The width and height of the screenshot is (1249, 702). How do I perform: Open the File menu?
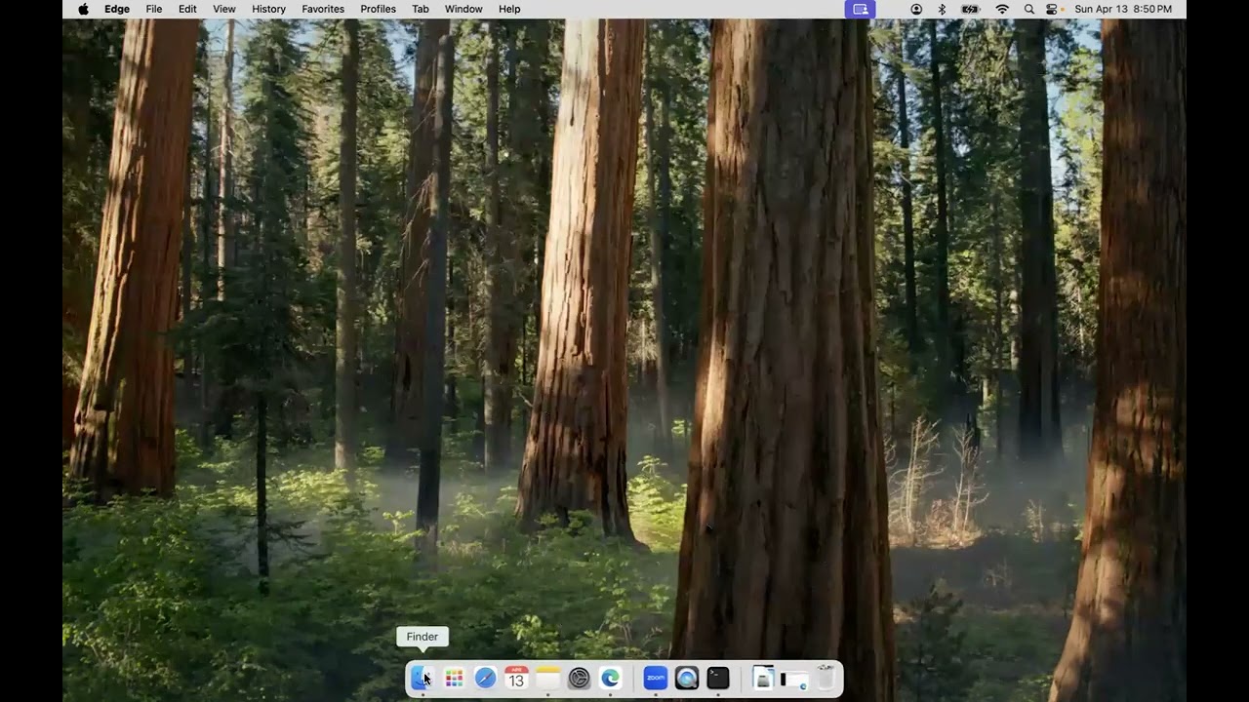tap(154, 9)
